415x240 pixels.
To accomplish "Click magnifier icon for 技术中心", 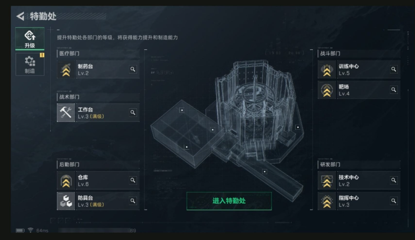I will click(x=394, y=180).
